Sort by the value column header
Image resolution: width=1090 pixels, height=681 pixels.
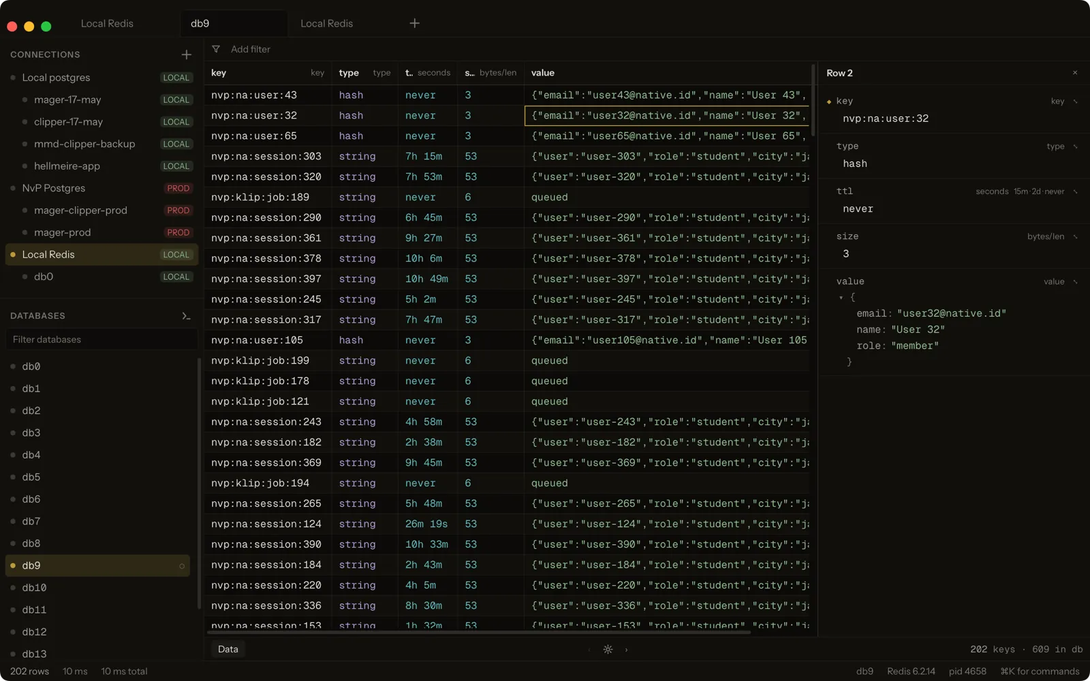(668, 73)
